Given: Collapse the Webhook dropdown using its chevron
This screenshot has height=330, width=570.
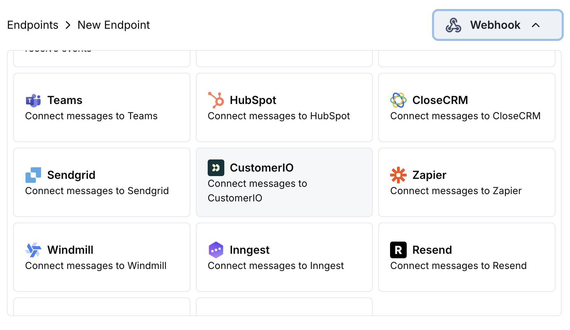Looking at the screenshot, I should 536,25.
